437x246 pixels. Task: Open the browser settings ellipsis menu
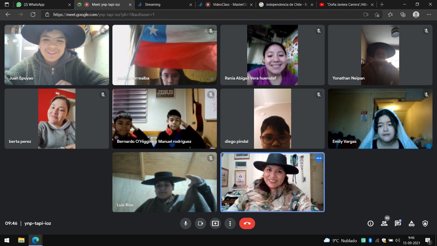point(429,15)
